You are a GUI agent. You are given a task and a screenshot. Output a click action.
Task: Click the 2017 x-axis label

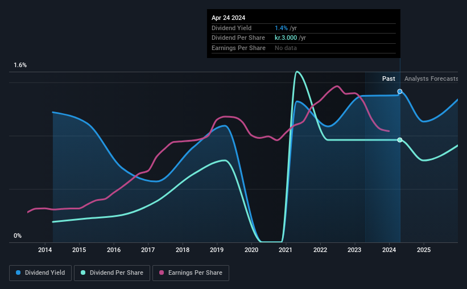(148, 250)
